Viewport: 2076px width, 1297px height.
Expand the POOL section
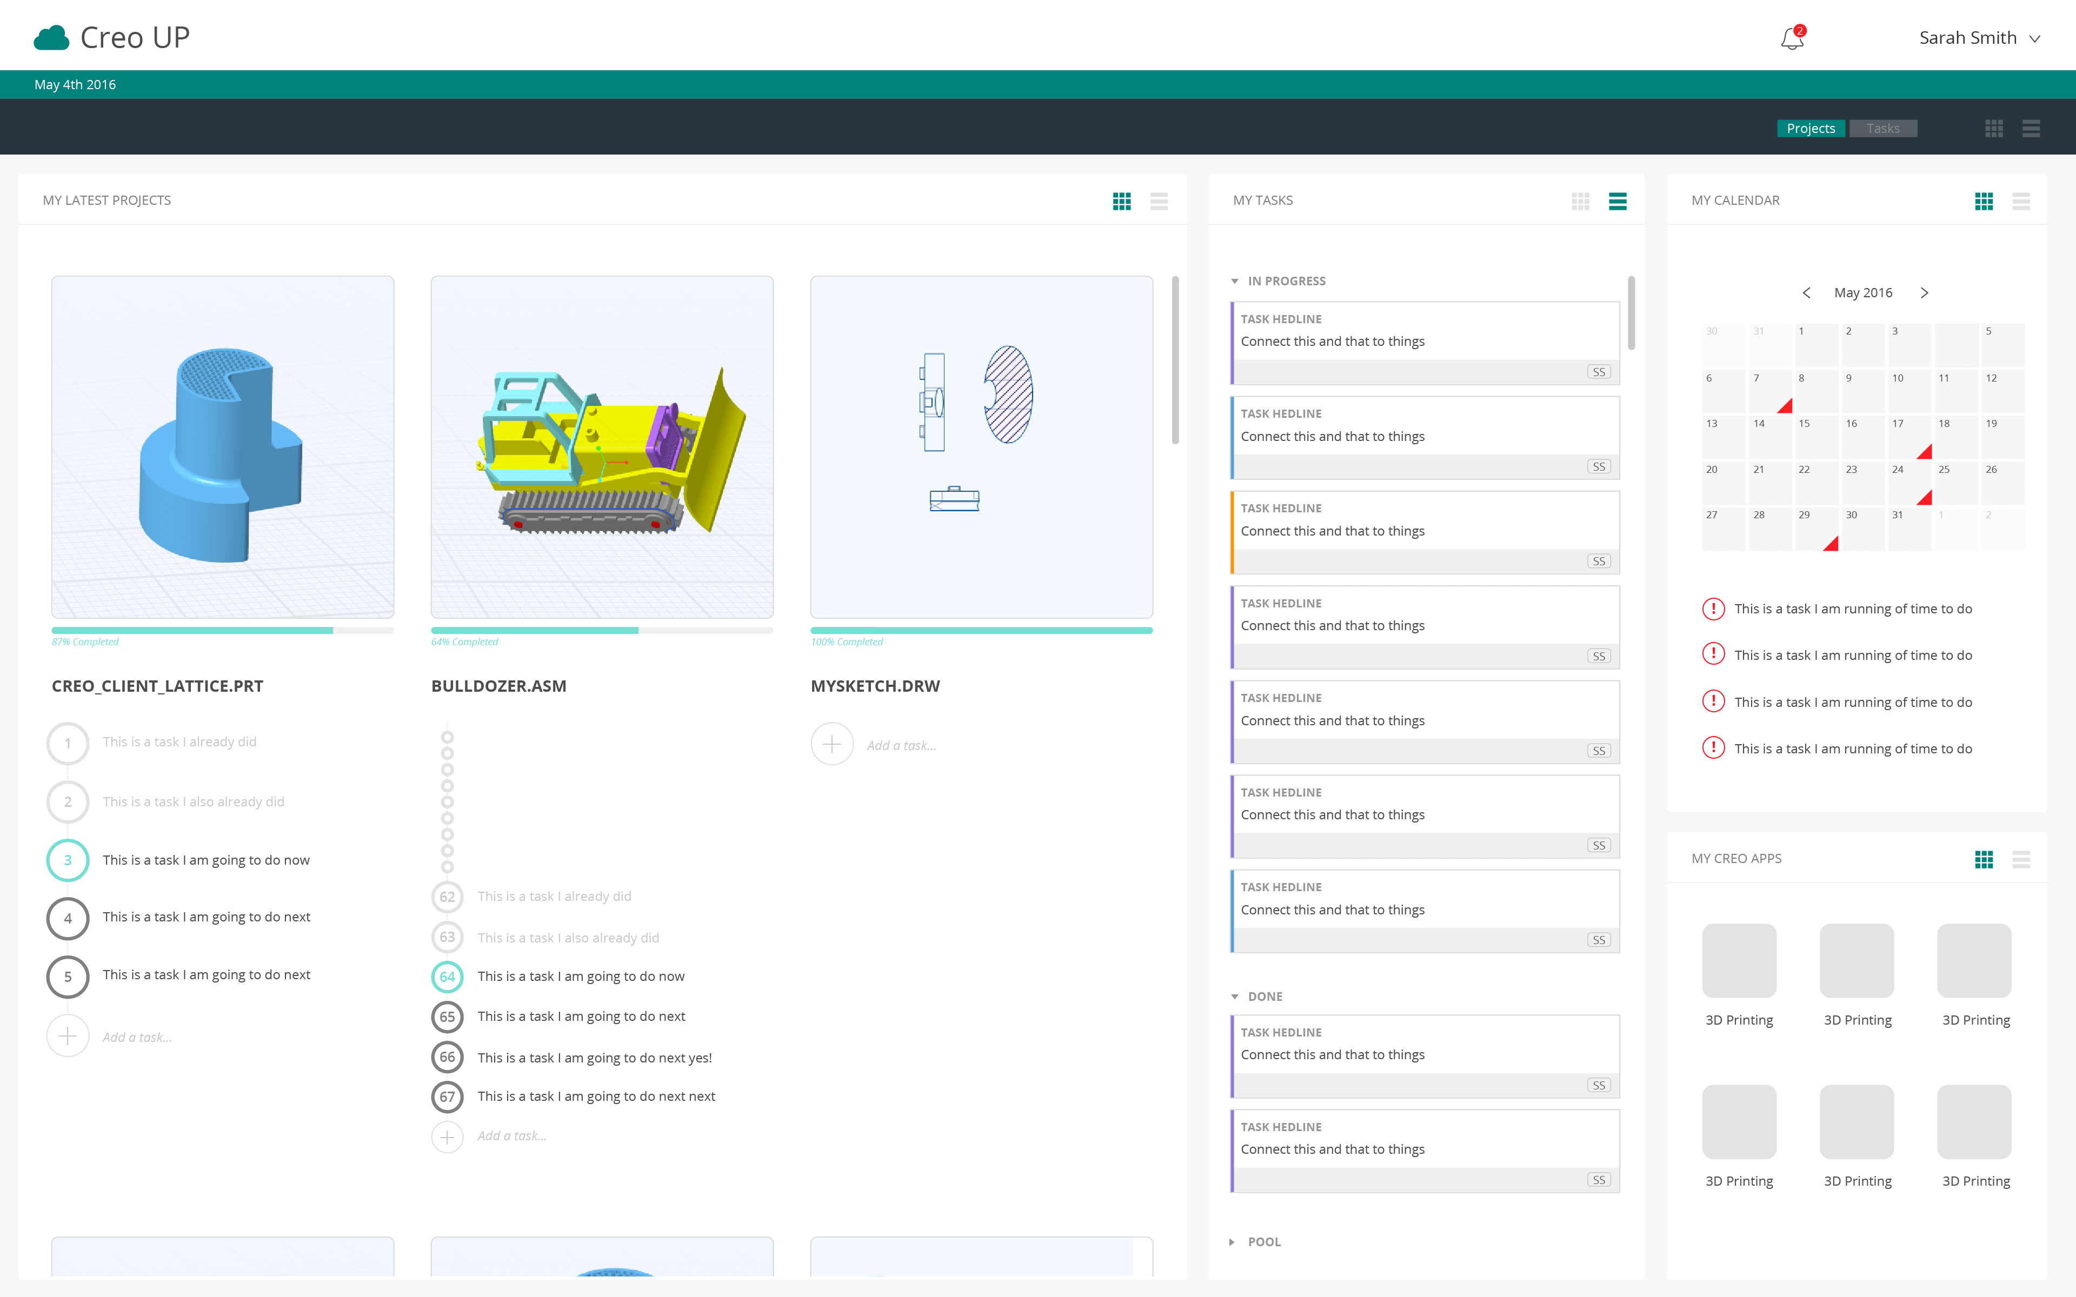pos(1233,1241)
